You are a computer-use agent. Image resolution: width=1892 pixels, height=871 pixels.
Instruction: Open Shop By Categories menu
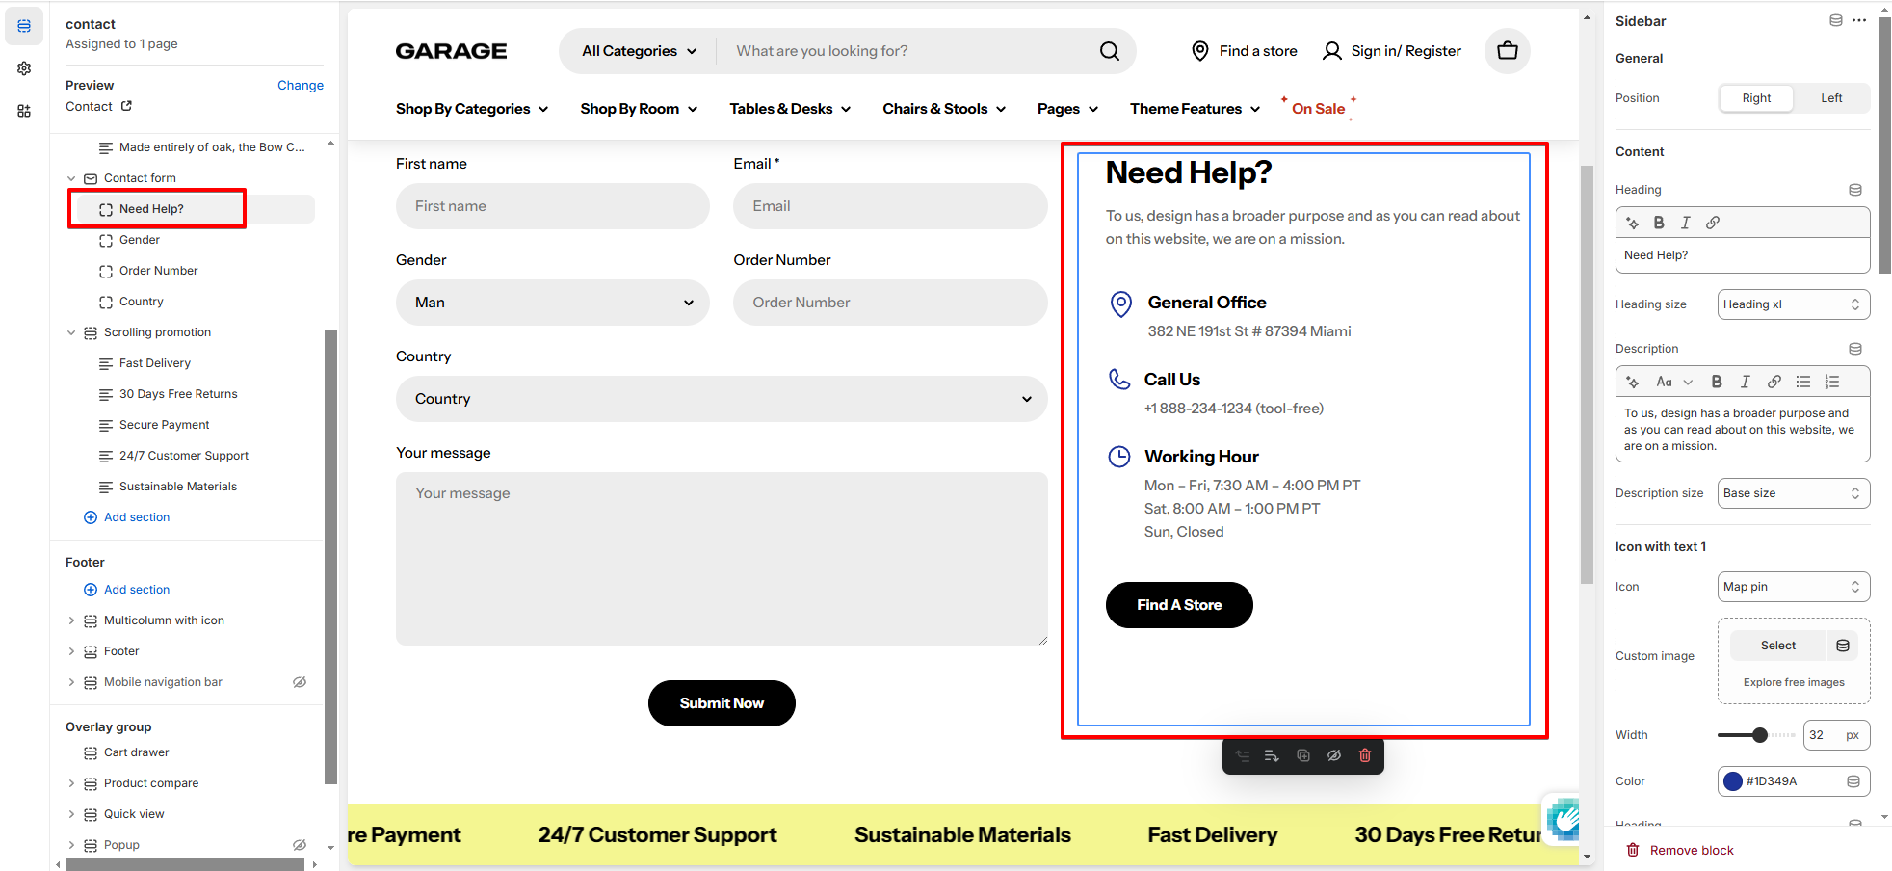click(472, 109)
